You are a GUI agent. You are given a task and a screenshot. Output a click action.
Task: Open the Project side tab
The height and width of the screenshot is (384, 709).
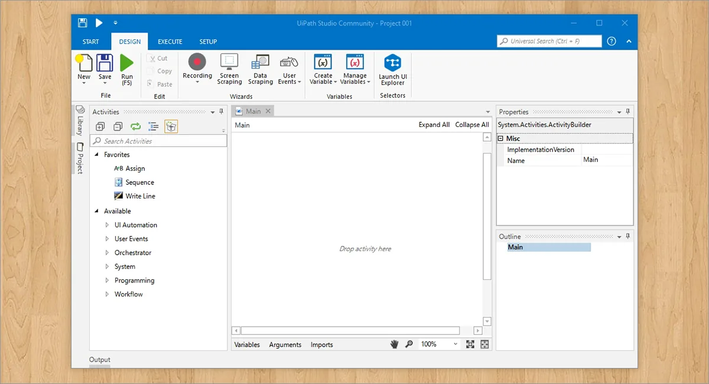click(80, 158)
